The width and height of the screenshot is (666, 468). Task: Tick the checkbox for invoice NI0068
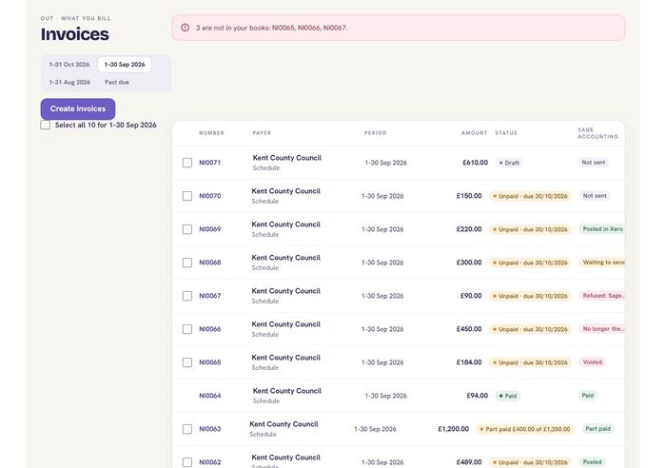(187, 263)
